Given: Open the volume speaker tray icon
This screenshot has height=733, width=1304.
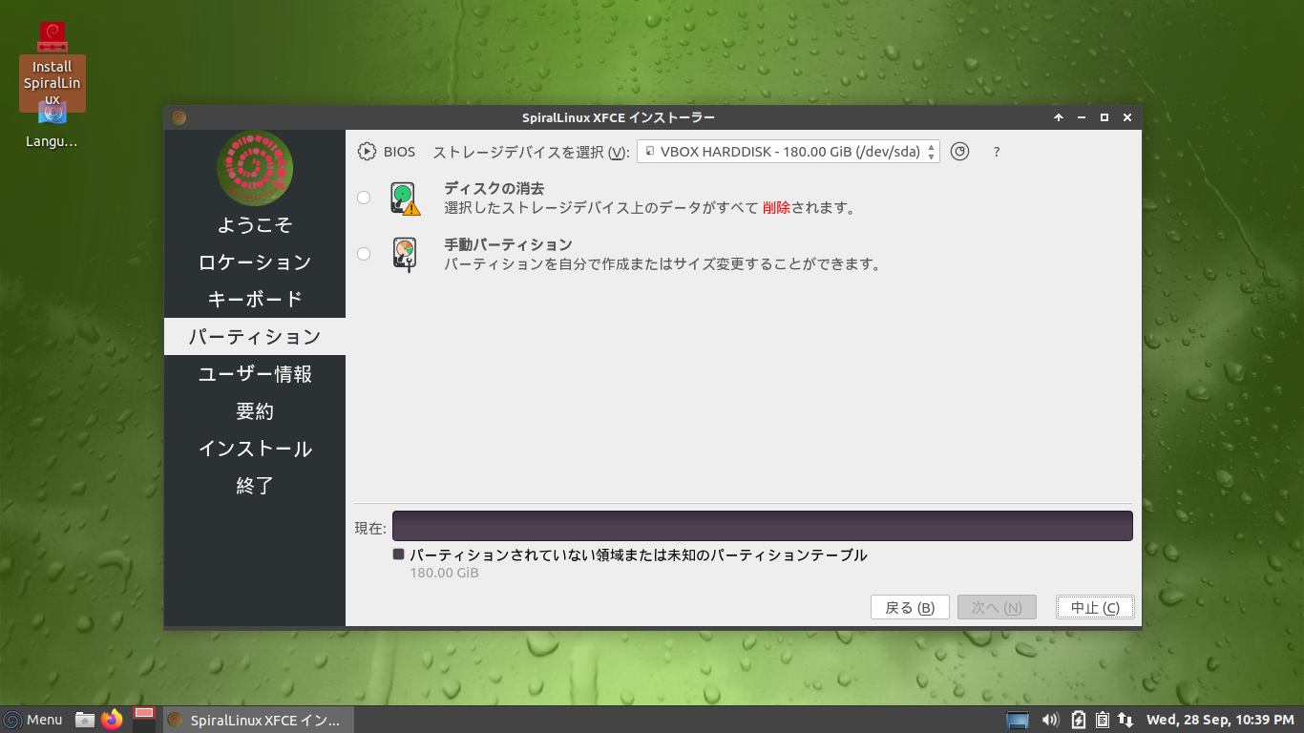Looking at the screenshot, I should click(x=1050, y=720).
